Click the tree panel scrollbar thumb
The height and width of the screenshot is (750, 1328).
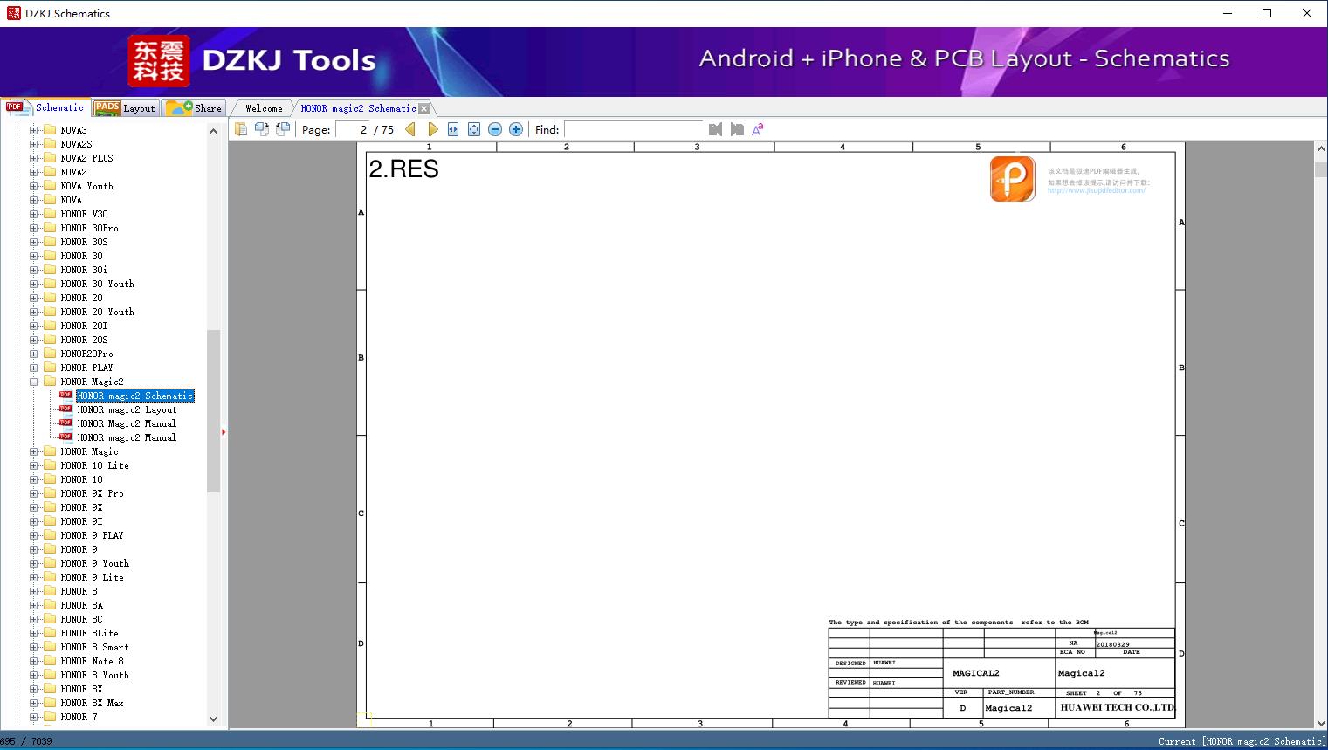(213, 411)
